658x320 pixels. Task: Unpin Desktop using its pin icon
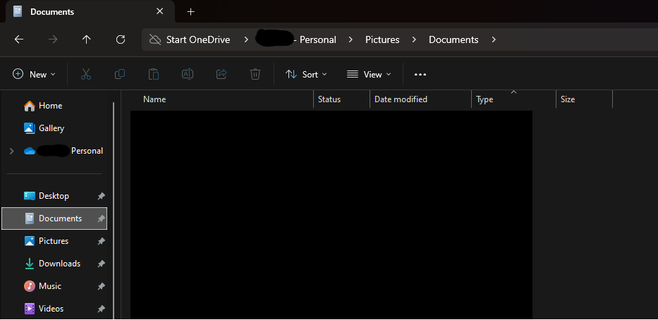coord(101,196)
